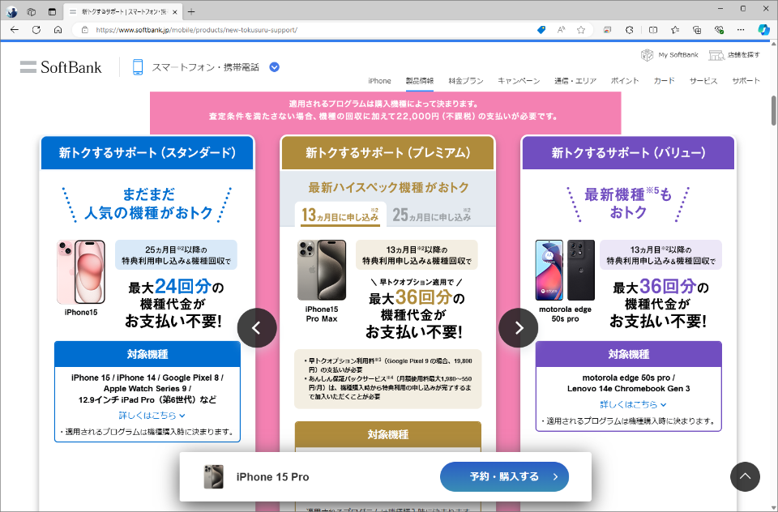Expand the スマートフォン・携帯電話 dropdown
Image resolution: width=778 pixels, height=512 pixels.
click(274, 67)
